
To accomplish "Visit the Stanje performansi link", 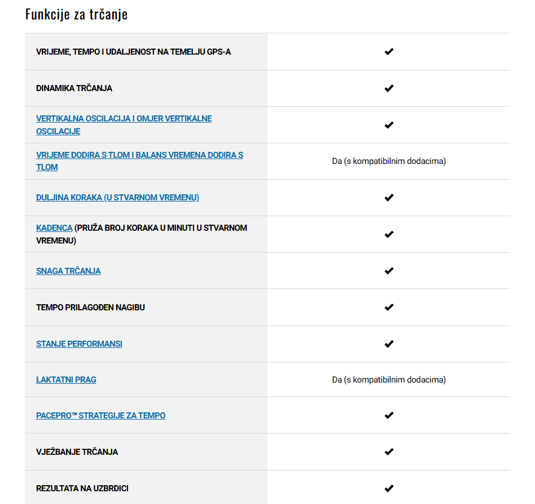I will (79, 344).
